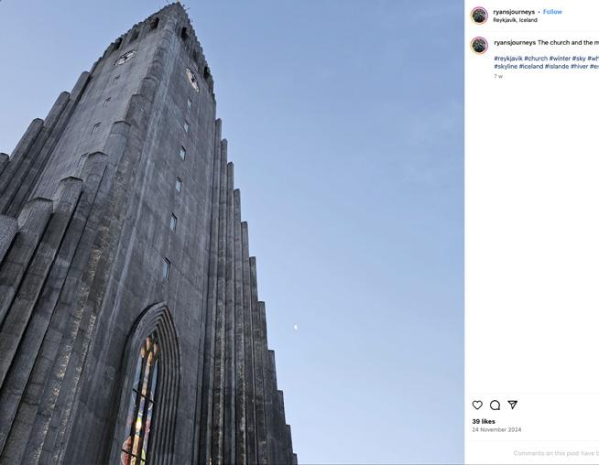View the 39 likes list
Viewport: 599px width, 465px height.
click(x=484, y=421)
